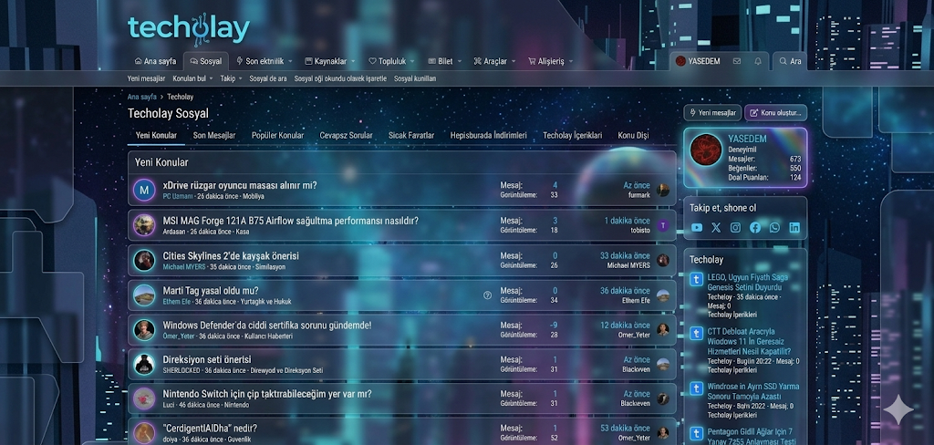Click furmark's last-poster avatar
Image resolution: width=934 pixels, height=445 pixels.
663,191
